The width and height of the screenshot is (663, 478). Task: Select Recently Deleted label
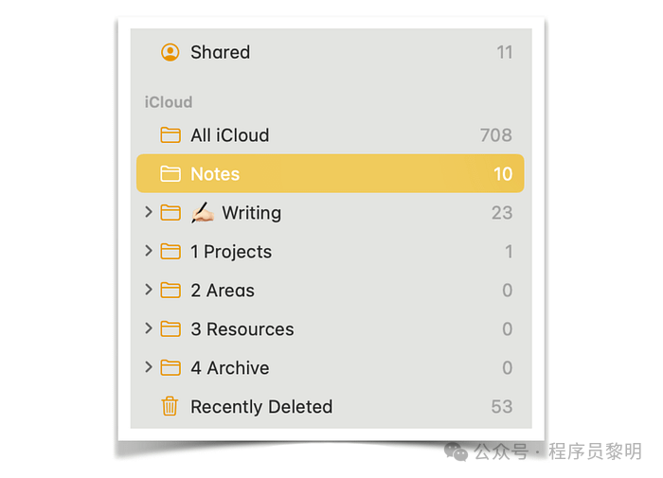pos(261,407)
